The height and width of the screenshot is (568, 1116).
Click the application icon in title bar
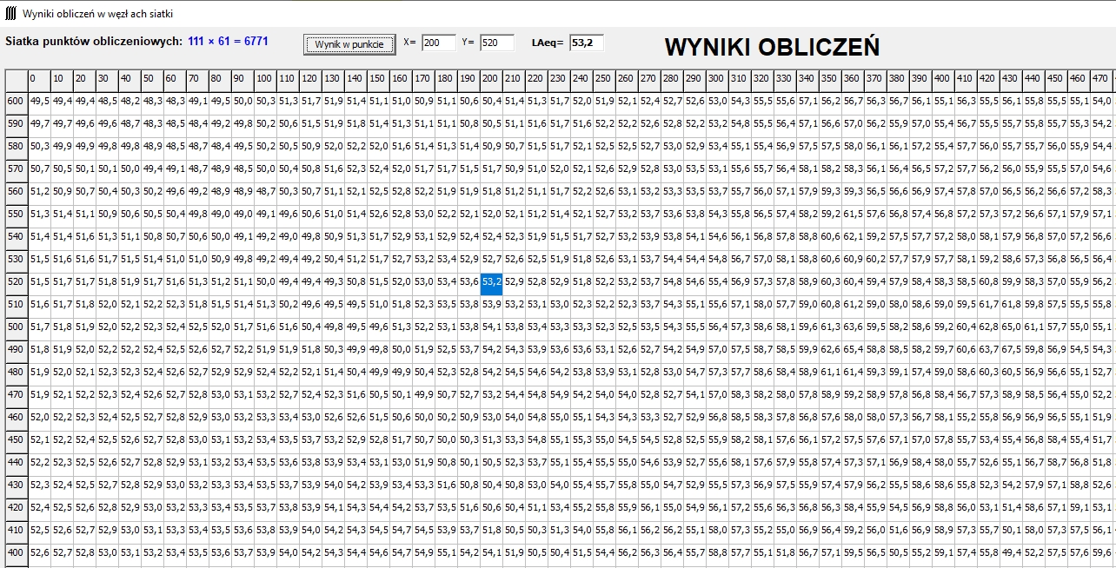coord(9,14)
